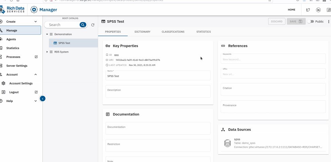Click the SPSS Test title table icon
The height and width of the screenshot is (162, 331).
(103, 21)
